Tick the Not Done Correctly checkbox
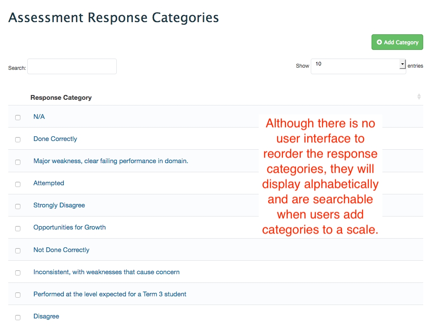 (18, 251)
